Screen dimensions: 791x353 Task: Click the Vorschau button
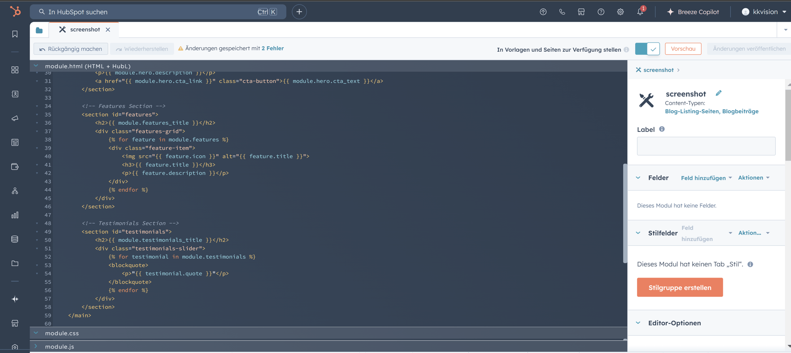click(683, 49)
